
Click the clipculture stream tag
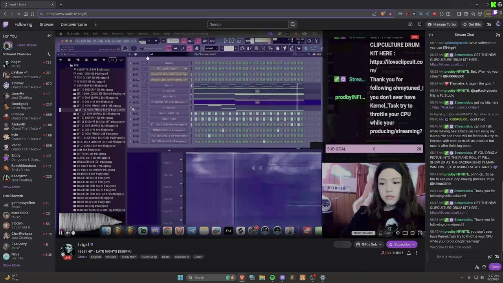[x=182, y=257]
